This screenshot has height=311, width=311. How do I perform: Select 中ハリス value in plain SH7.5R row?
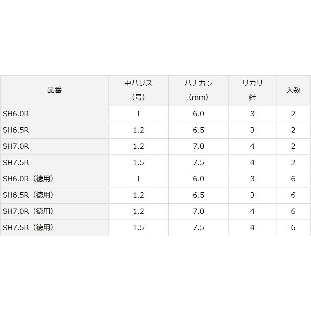point(138,163)
